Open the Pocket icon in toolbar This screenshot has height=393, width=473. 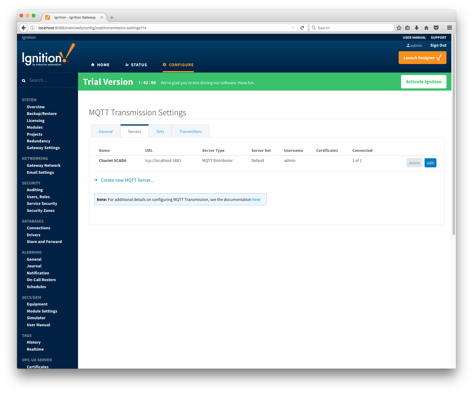tap(436, 28)
